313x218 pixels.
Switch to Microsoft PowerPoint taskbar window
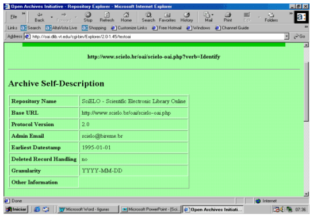point(151,209)
